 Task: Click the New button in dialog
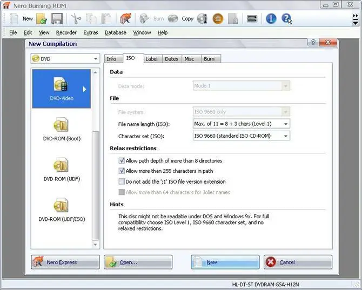[x=225, y=262]
